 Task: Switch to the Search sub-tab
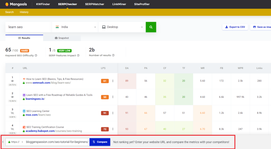click(9, 12)
